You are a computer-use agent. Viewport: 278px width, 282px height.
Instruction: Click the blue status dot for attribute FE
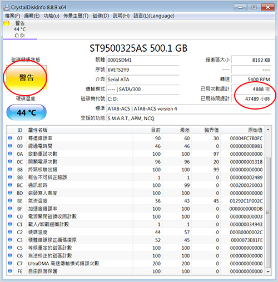10,271
